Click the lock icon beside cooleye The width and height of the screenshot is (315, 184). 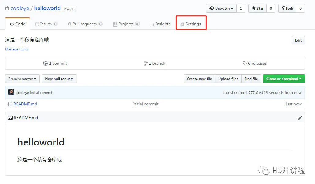pyautogui.click(x=7, y=8)
